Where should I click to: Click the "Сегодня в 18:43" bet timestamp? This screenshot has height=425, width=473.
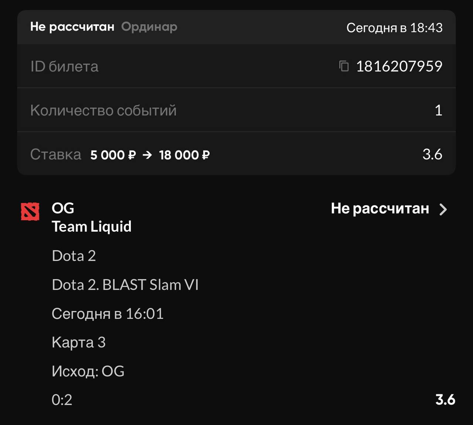click(394, 28)
